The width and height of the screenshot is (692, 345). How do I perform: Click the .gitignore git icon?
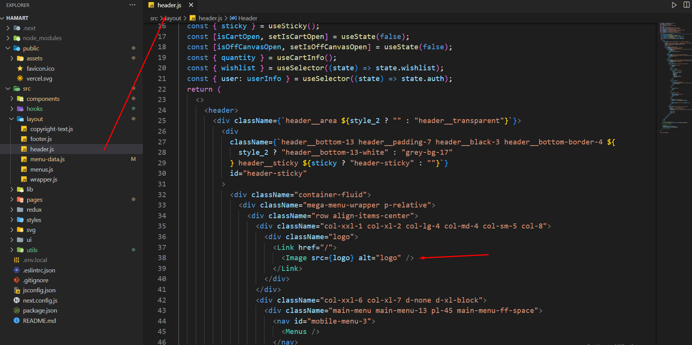click(16, 280)
